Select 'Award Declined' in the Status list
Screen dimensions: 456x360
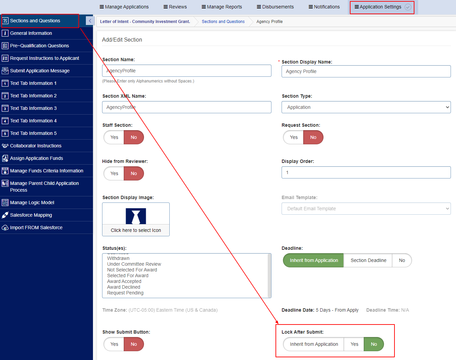tap(124, 287)
